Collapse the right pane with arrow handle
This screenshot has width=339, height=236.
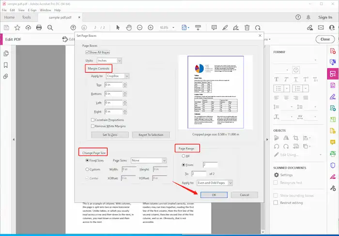tap(267, 140)
